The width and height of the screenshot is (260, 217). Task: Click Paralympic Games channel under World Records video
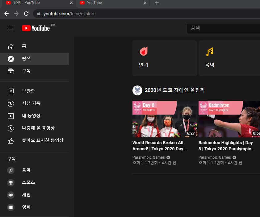[149, 157]
